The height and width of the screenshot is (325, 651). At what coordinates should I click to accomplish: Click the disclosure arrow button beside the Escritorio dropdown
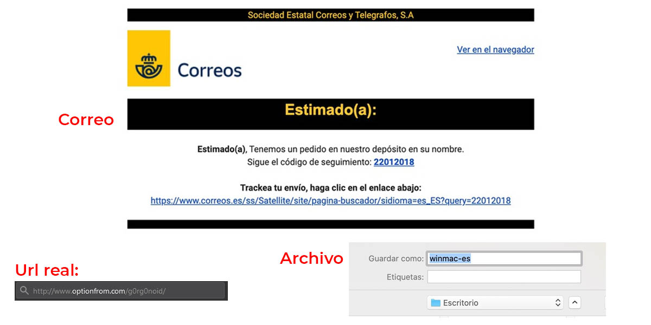(575, 302)
